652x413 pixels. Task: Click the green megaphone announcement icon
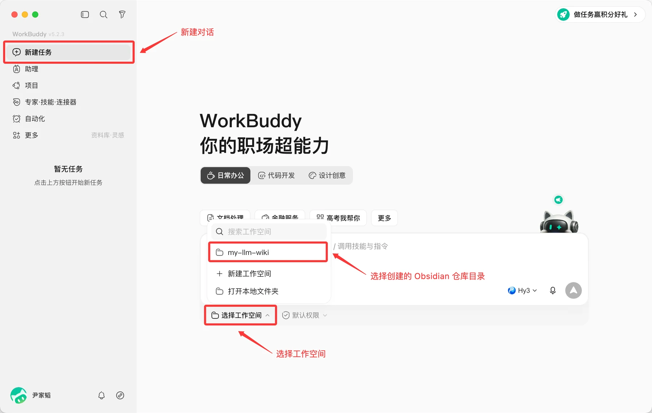559,200
